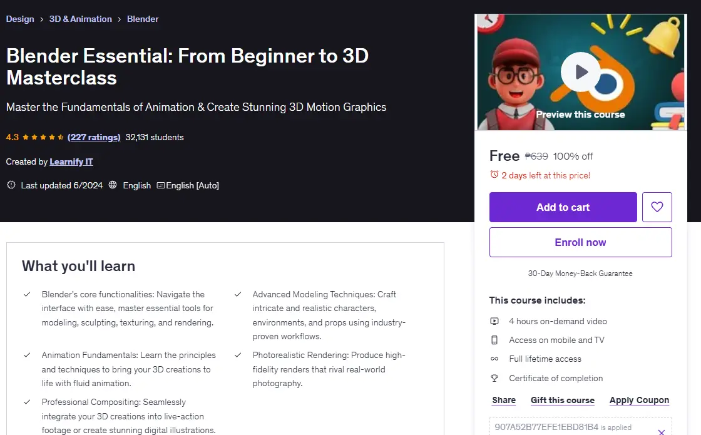Screen dimensions: 701x435
Task: Click the heart wishlist icon button
Action: point(657,207)
